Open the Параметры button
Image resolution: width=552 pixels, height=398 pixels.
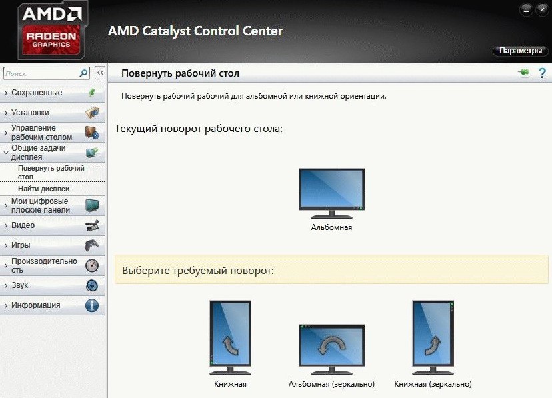click(520, 51)
